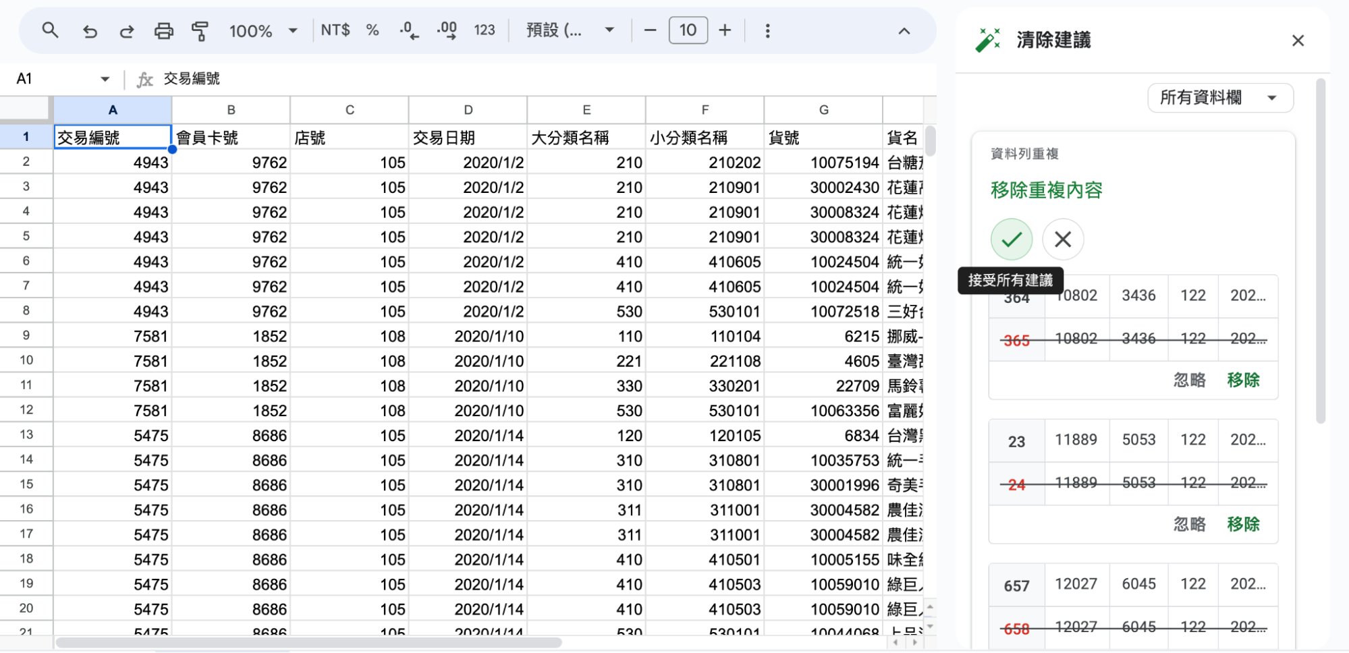This screenshot has height=653, width=1349.
Task: Click 移除 for duplicate row 365
Action: click(x=1243, y=380)
